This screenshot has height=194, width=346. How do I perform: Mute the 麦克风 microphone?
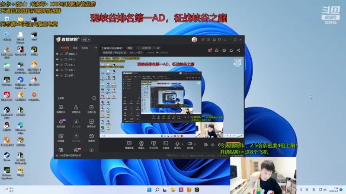tap(177, 145)
